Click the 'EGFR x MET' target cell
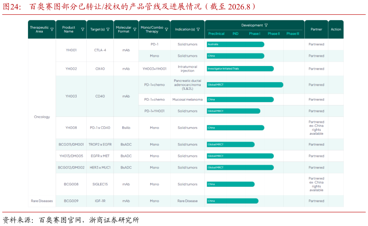368x226 pixels. (100, 156)
